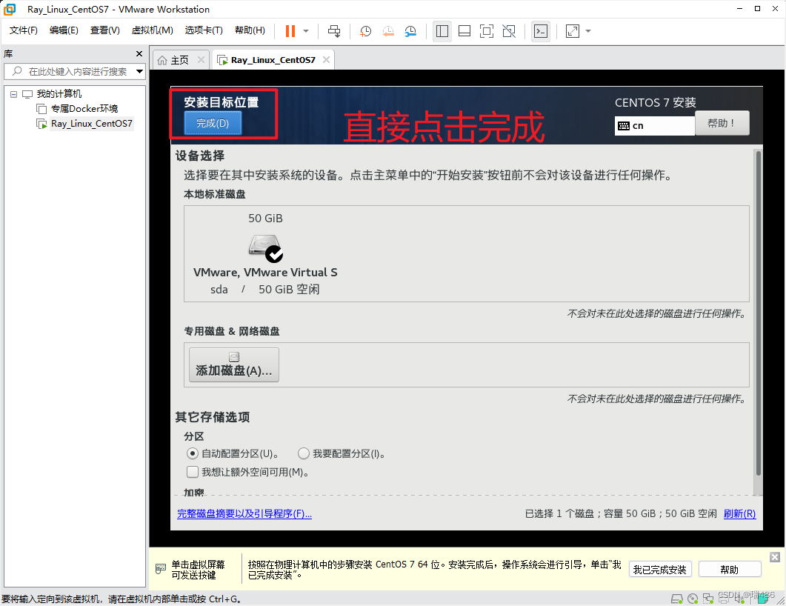This screenshot has width=786, height=606.
Task: Select 我要配置分区(I) radio button
Action: [x=303, y=453]
